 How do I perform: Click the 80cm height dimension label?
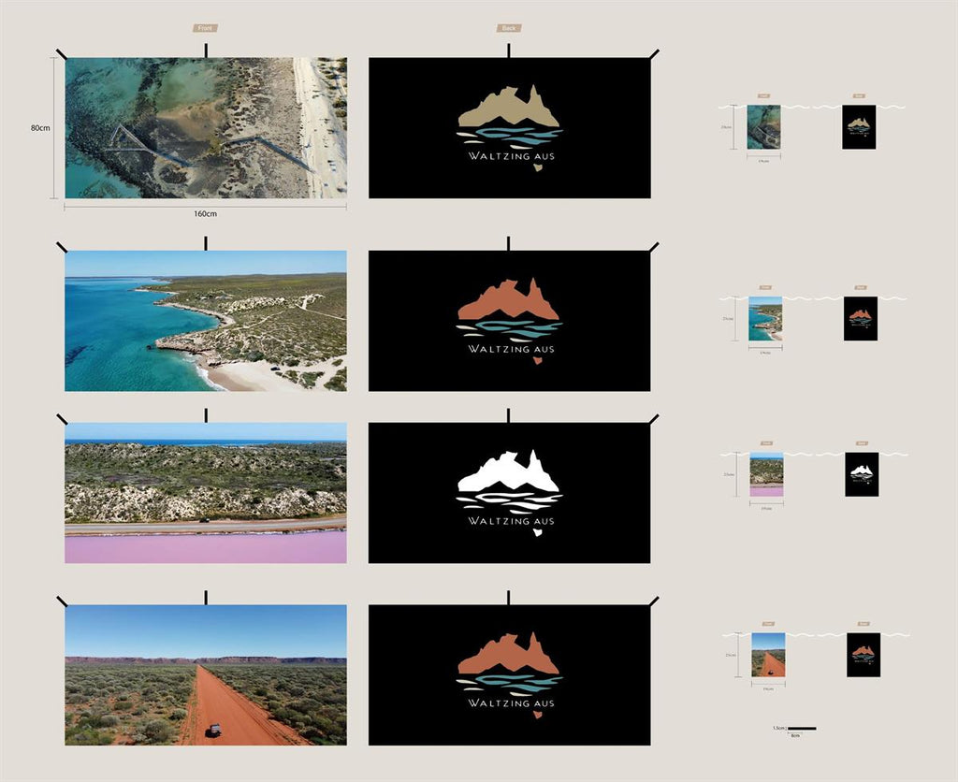pos(40,128)
